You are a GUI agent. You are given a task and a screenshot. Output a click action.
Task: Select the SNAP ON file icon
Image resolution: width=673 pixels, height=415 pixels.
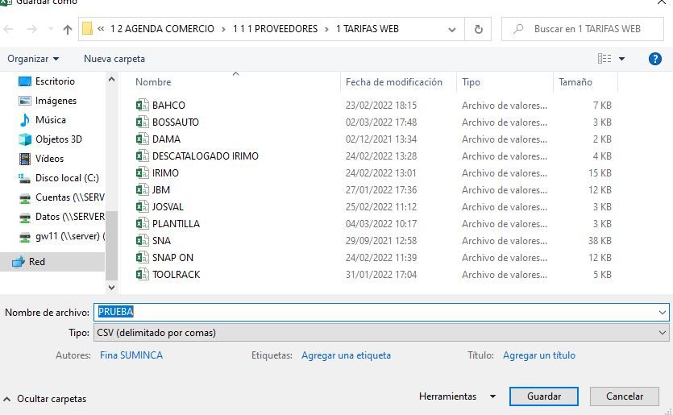click(142, 258)
